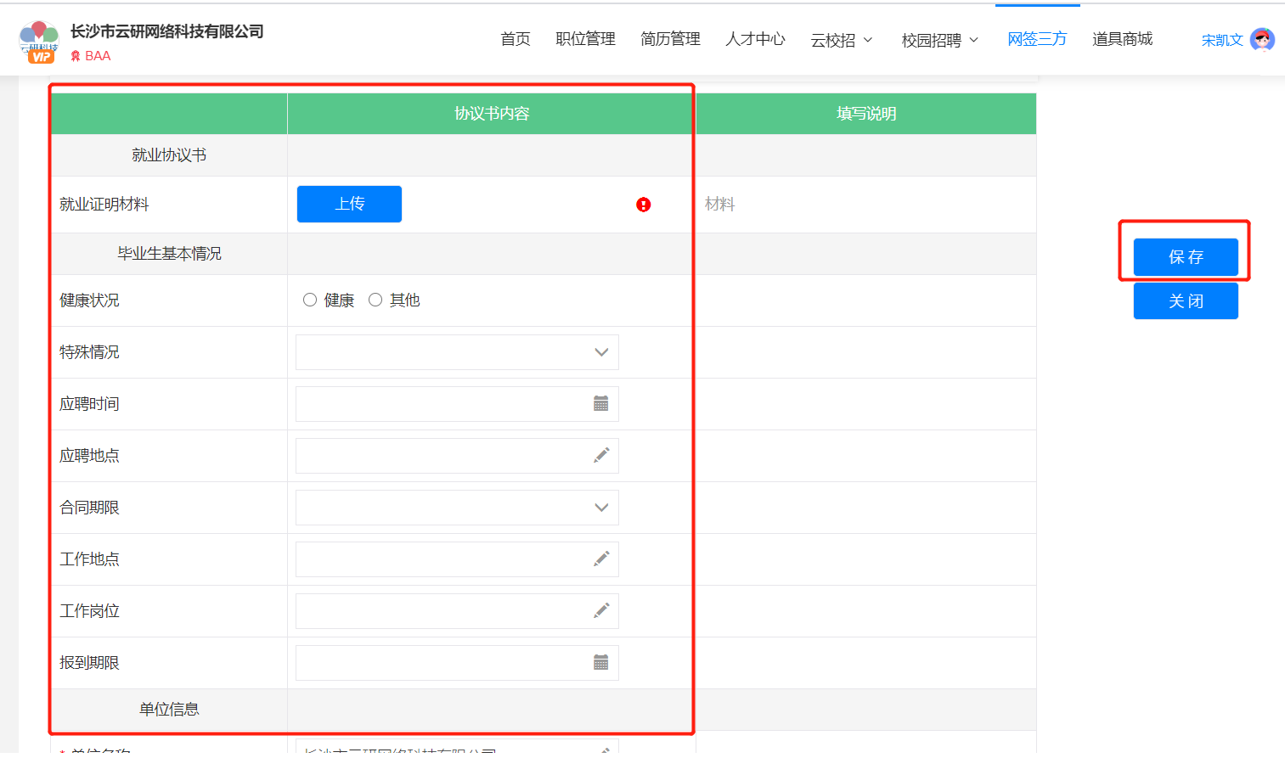Select the edit pencil icon for 工作地点
Screen dimensions: 1285x758
(x=601, y=559)
